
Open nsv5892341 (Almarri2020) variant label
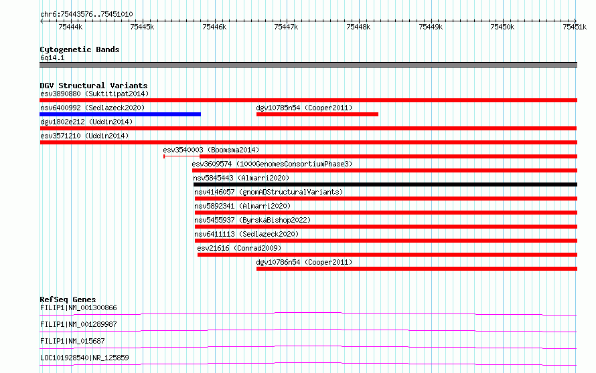(x=242, y=206)
